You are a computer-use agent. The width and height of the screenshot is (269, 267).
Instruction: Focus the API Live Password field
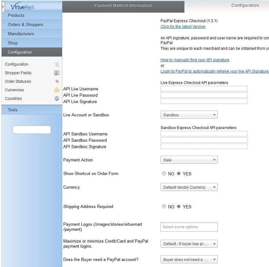coord(204,95)
